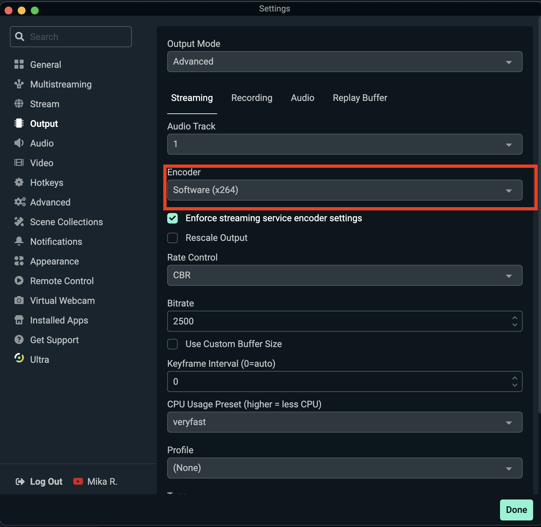Viewport: 541px width, 527px height.
Task: Click the Get Support question mark icon
Action: pyautogui.click(x=19, y=340)
